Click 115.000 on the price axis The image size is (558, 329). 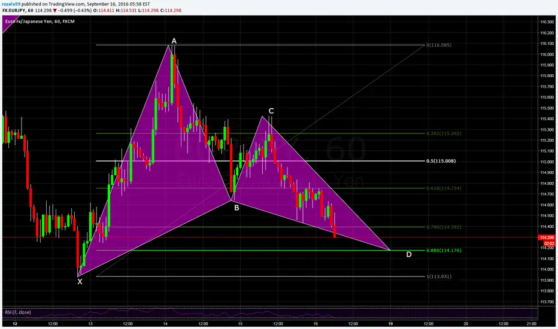[547, 162]
